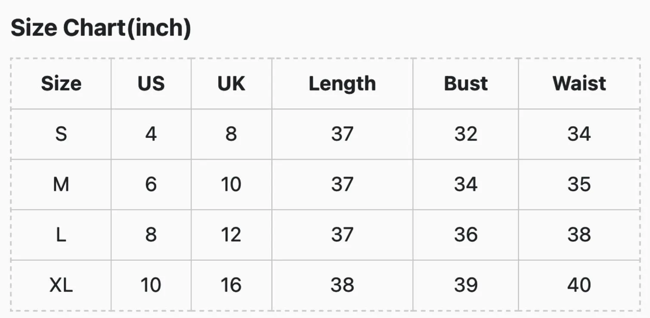The image size is (650, 318).
Task: Click US value 6 in M row
Action: pos(151,184)
